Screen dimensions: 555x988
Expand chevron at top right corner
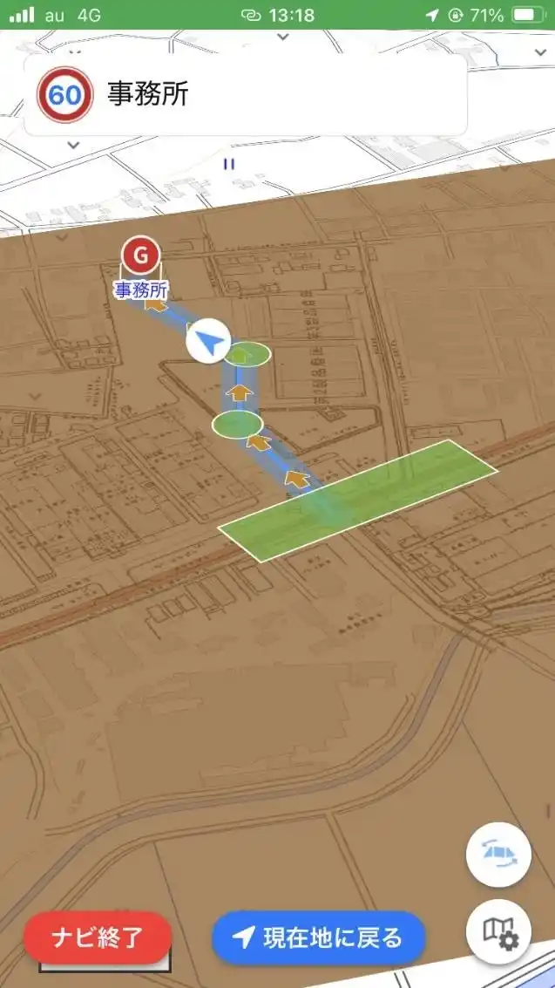click(540, 53)
